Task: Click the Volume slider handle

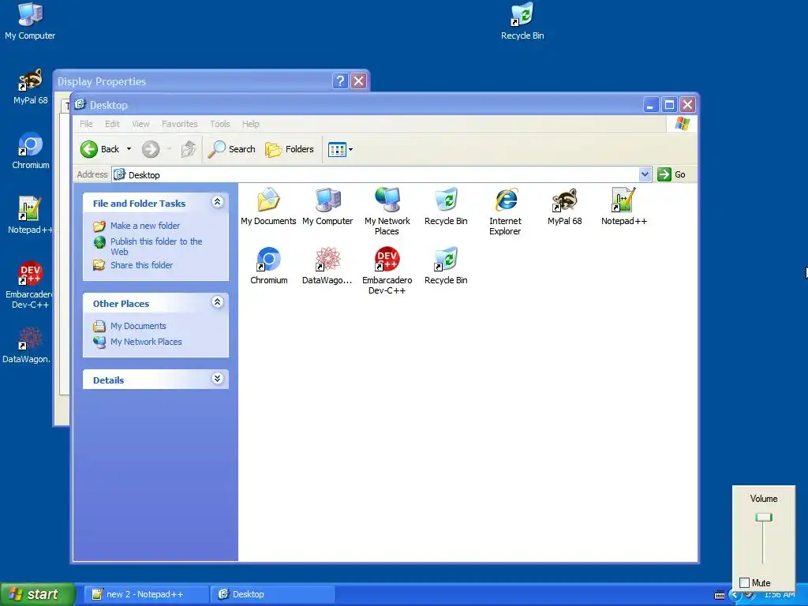Action: 763,518
